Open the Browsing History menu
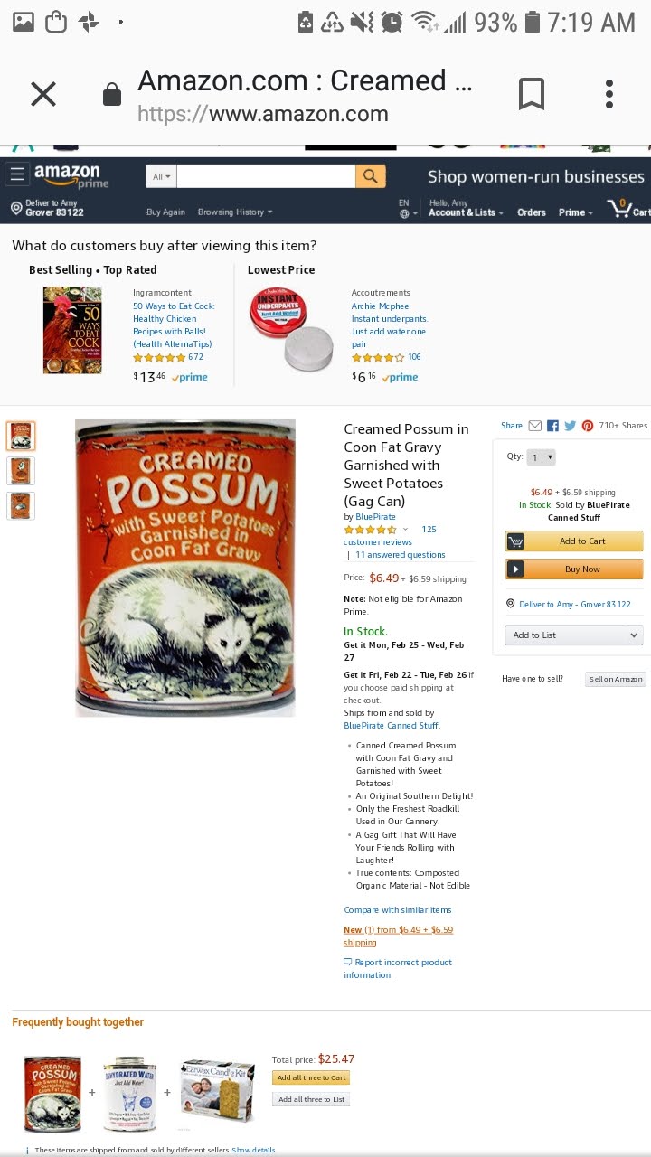Screen dimensions: 651x1157 (x=235, y=212)
